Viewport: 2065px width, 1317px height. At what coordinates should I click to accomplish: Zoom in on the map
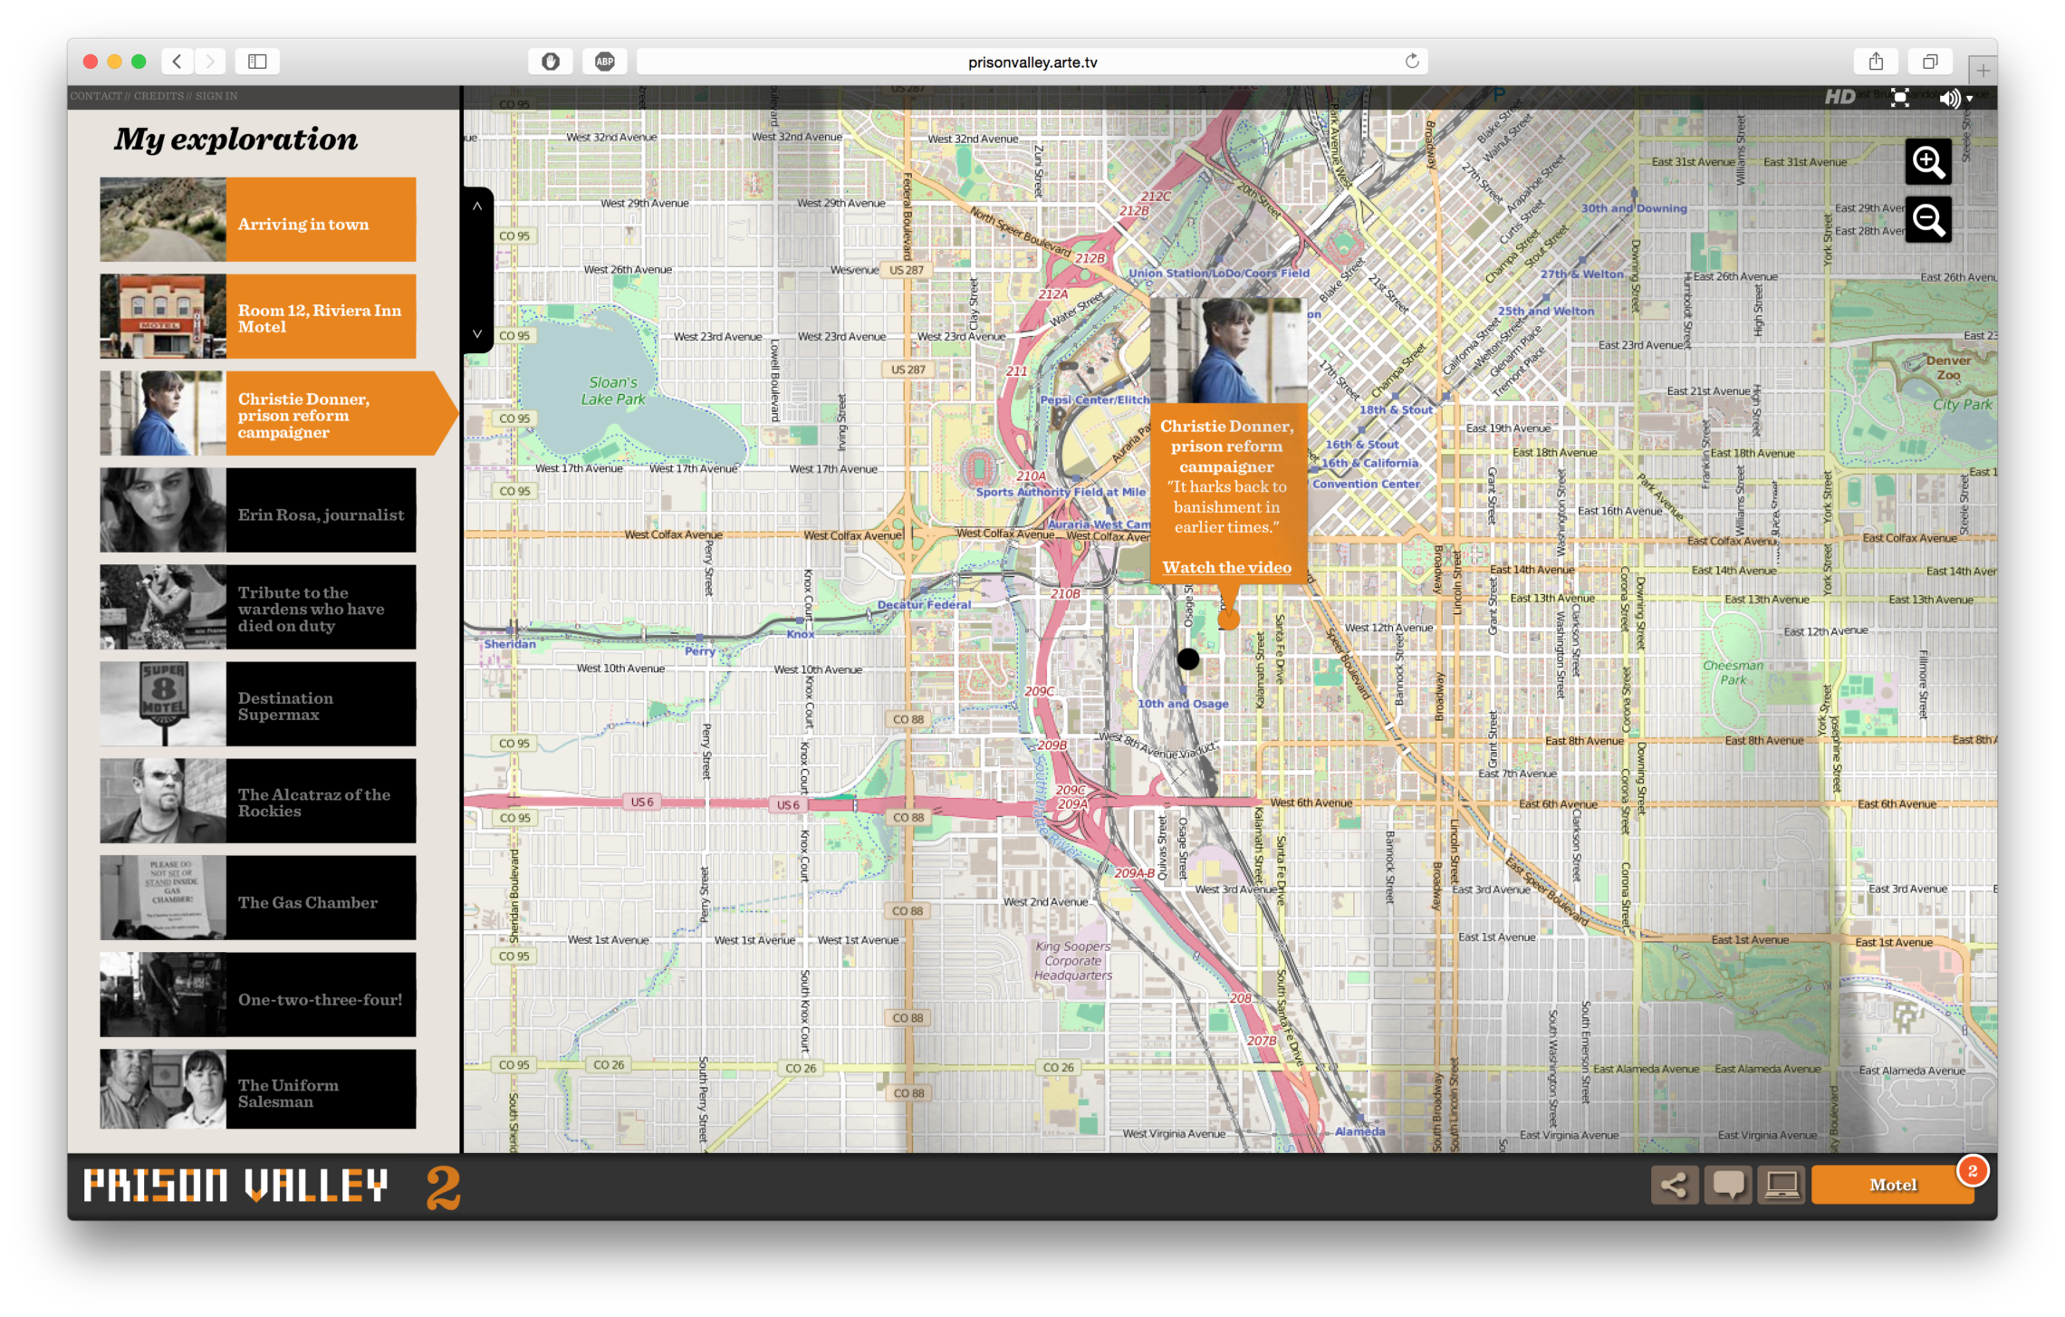pos(1927,162)
